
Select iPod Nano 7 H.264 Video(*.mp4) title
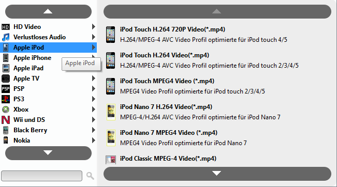point(166,107)
